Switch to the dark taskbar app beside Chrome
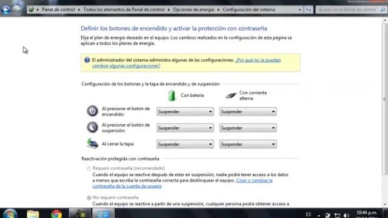388x218 pixels. coord(79,214)
